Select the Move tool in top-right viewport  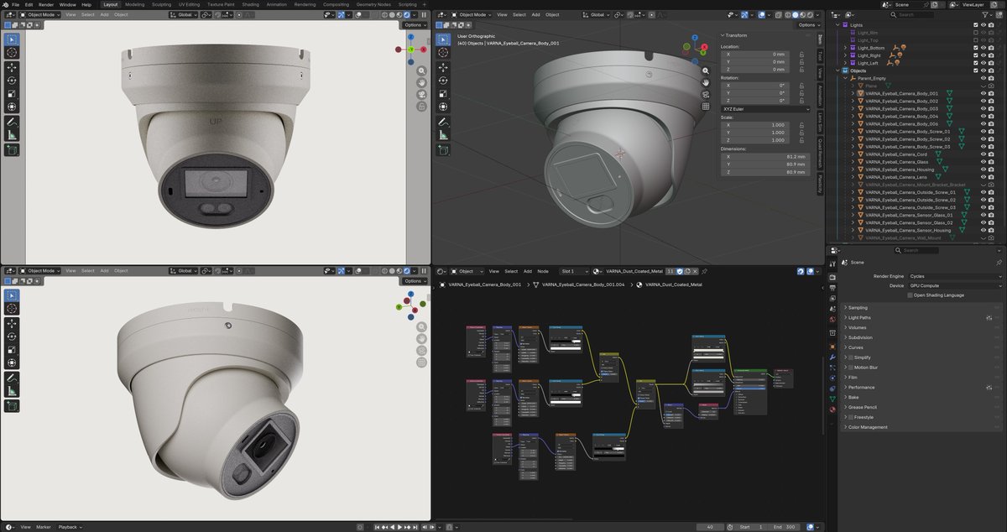tap(442, 67)
